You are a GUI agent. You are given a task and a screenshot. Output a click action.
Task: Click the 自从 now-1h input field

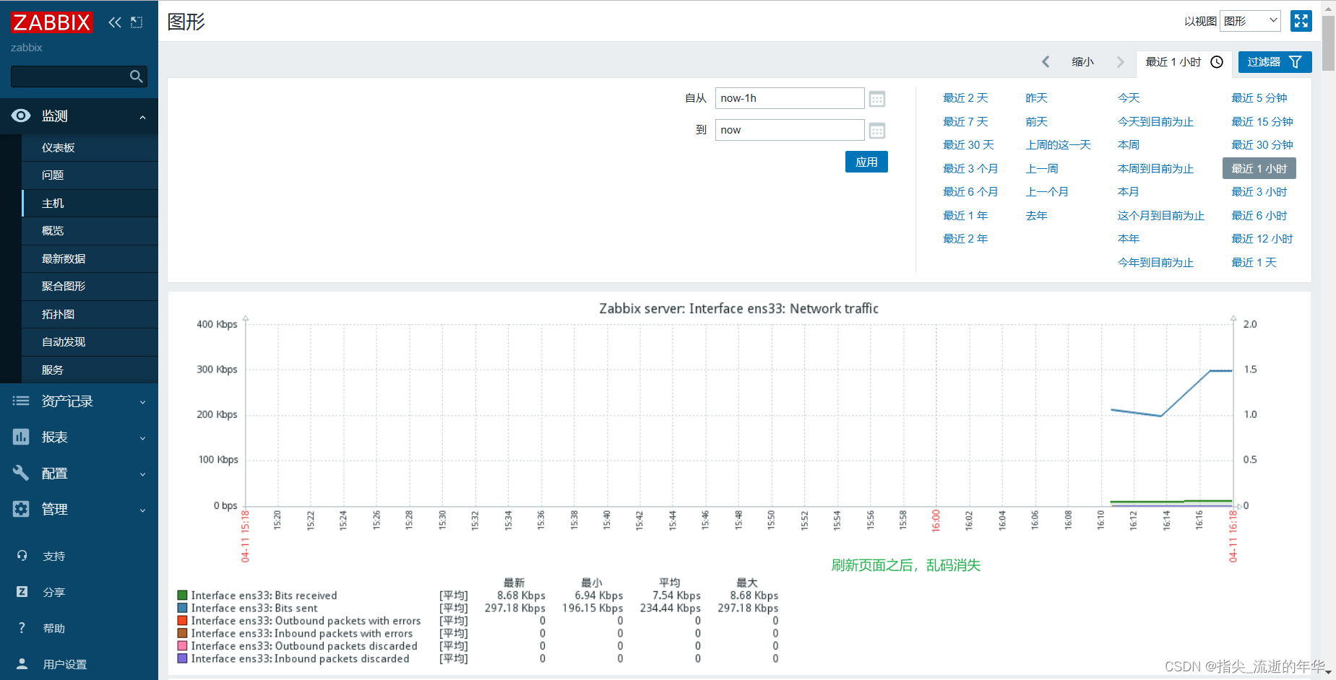click(790, 98)
